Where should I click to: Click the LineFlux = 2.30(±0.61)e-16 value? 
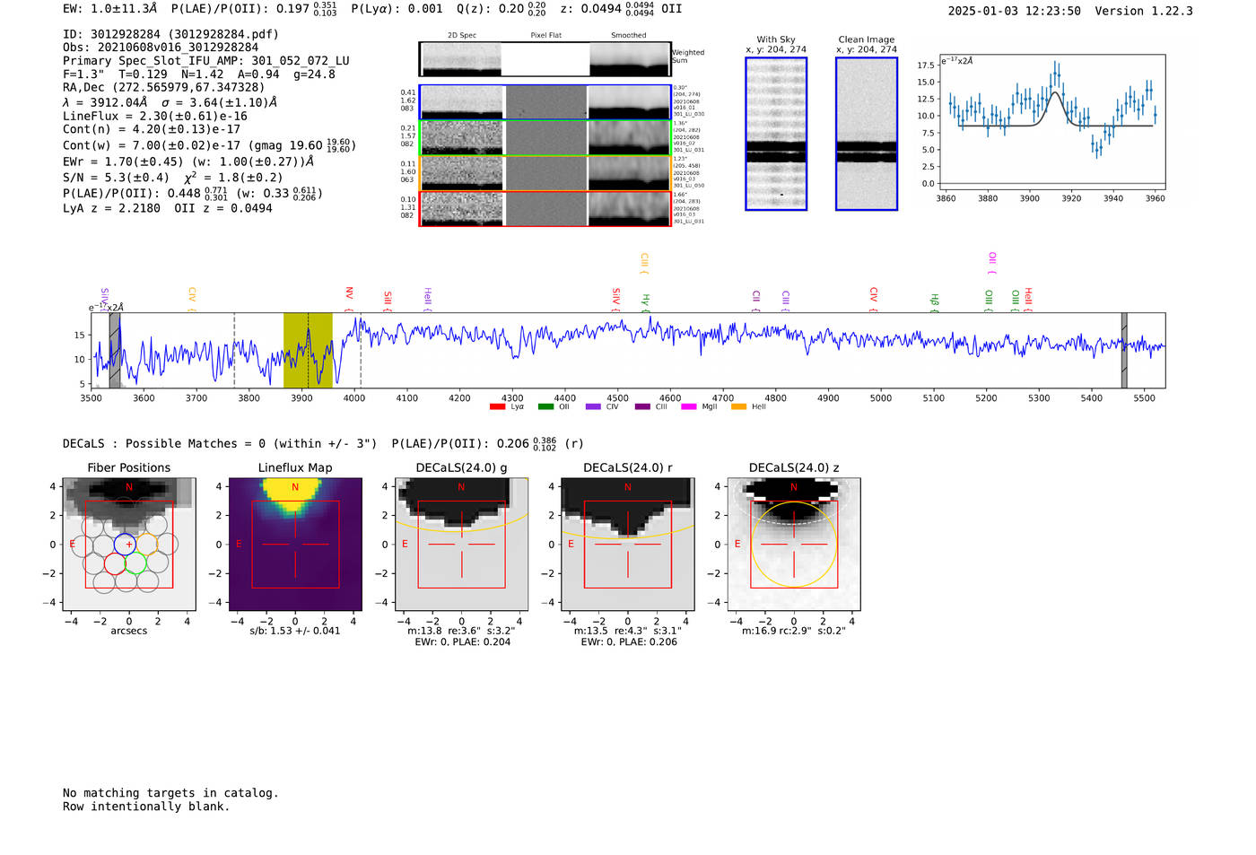pyautogui.click(x=155, y=116)
